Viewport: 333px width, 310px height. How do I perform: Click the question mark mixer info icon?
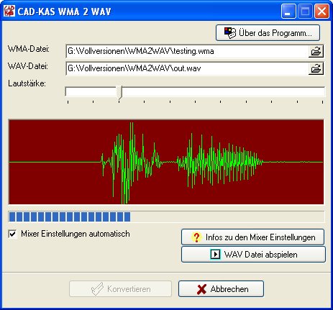196,237
